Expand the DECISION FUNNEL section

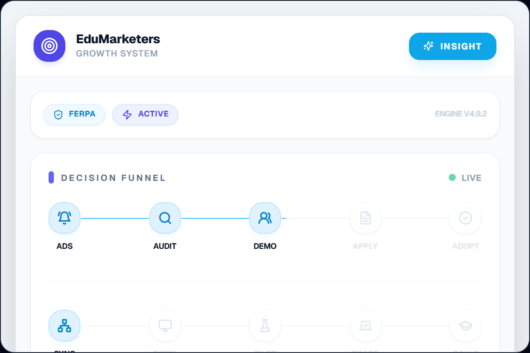click(113, 178)
